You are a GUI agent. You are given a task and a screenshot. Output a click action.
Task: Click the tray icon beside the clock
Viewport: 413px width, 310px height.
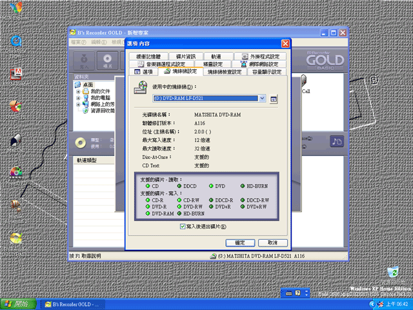point(380,304)
